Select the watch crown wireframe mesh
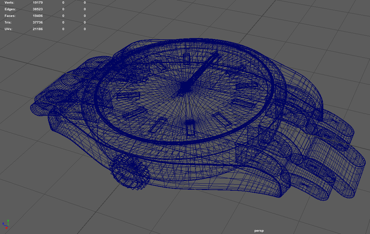This screenshot has width=370, height=234. pos(131,172)
